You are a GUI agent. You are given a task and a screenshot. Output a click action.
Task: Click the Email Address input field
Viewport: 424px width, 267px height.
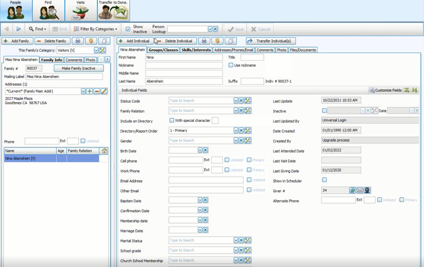tap(206, 180)
